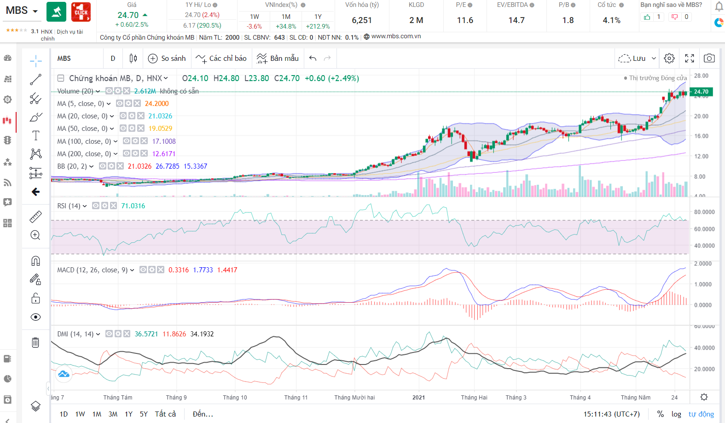Toggle log scale on the price axis
Image resolution: width=725 pixels, height=423 pixels.
click(676, 414)
